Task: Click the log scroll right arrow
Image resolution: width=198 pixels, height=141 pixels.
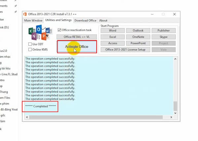Action: pyautogui.click(x=171, y=117)
